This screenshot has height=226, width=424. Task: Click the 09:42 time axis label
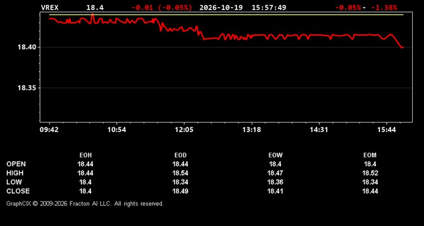tap(49, 130)
